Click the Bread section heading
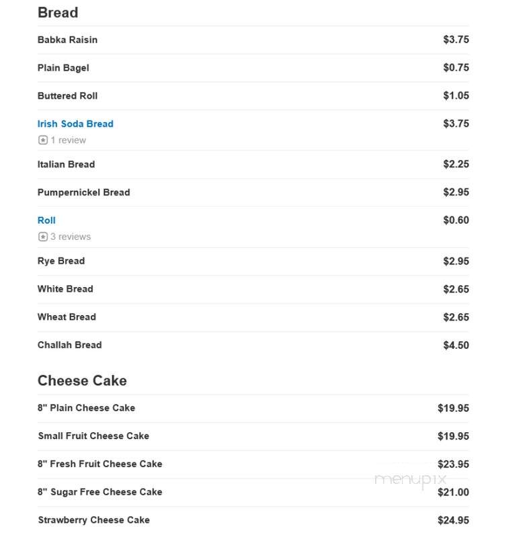This screenshot has width=531, height=535. pyautogui.click(x=58, y=13)
